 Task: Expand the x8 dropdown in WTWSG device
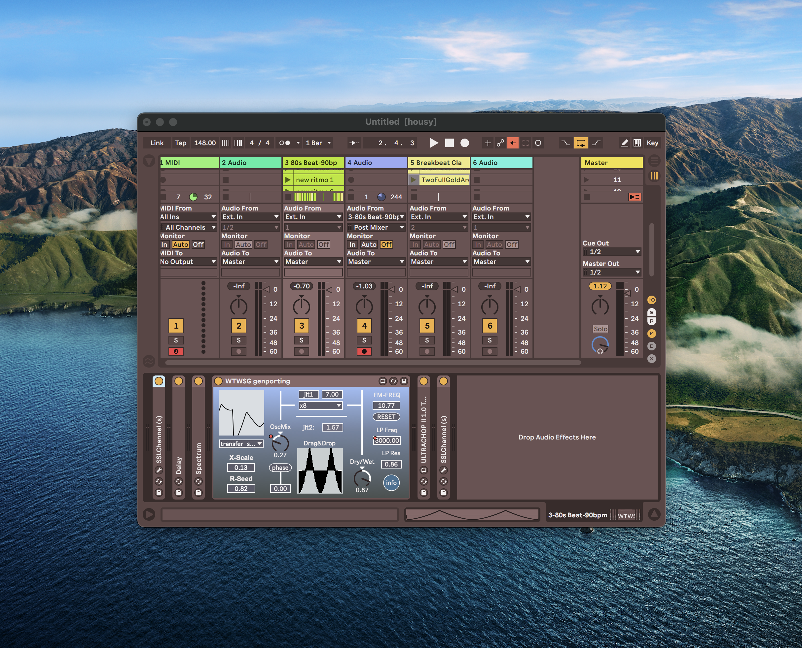point(320,405)
